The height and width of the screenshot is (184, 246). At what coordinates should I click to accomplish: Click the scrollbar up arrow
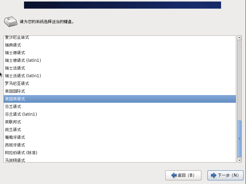click(239, 38)
